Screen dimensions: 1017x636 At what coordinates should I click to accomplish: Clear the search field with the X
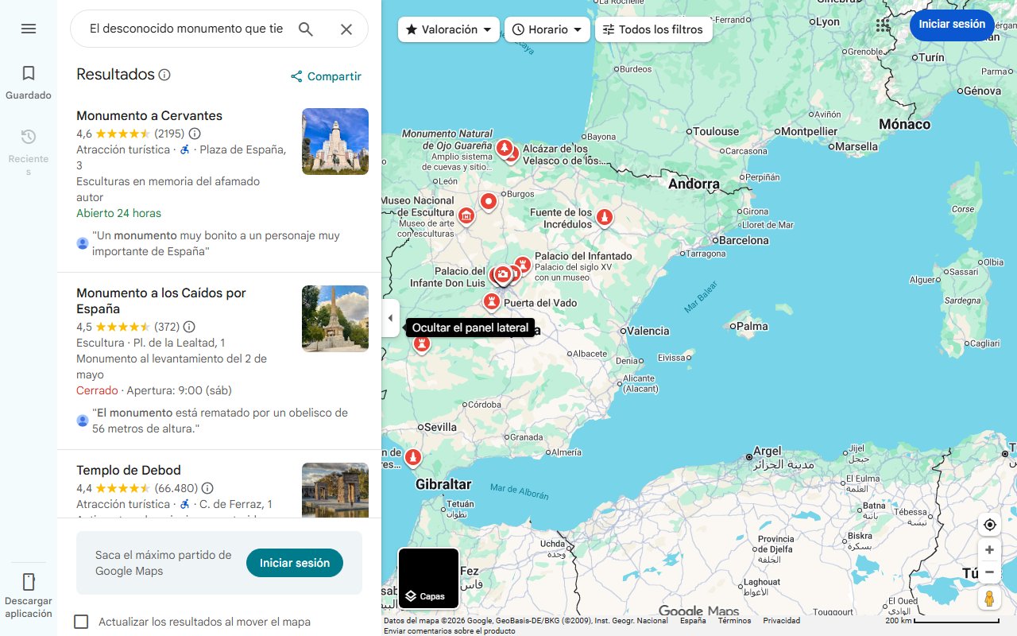[x=346, y=29]
